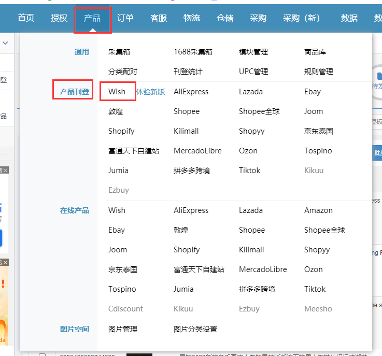Viewport: 382px width, 356px height.
Task: Select MercadoLibre under 产品刊登
Action: pos(197,151)
